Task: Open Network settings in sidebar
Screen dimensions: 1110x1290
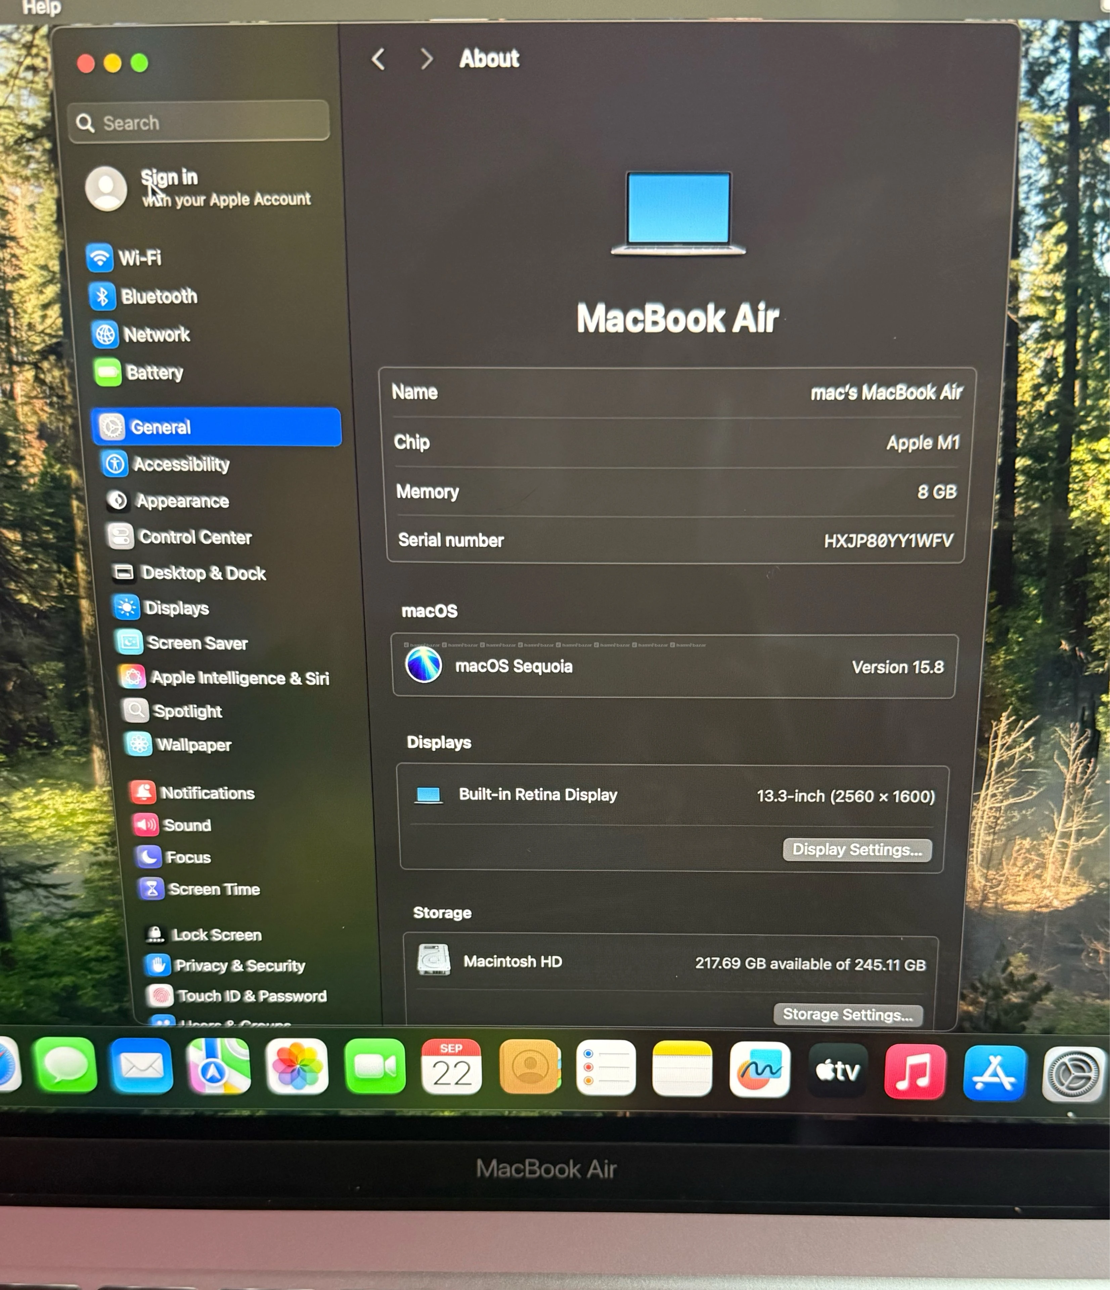Action: coord(141,334)
